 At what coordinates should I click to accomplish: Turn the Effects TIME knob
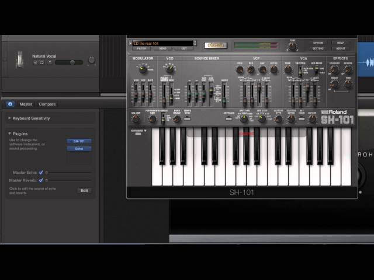coord(348,84)
